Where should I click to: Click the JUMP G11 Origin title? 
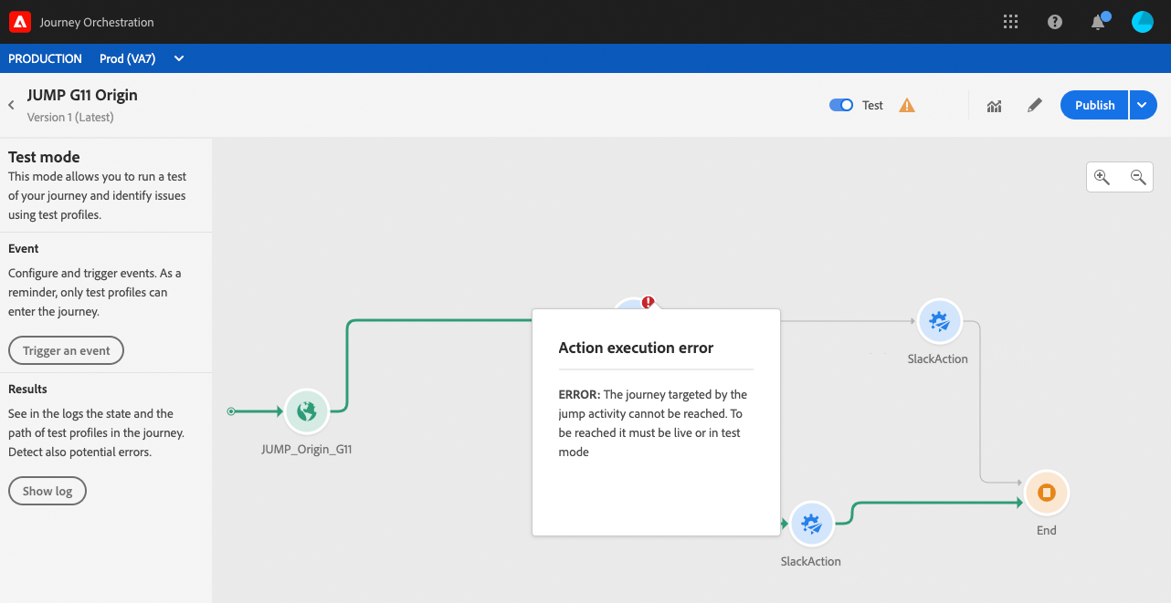[82, 95]
